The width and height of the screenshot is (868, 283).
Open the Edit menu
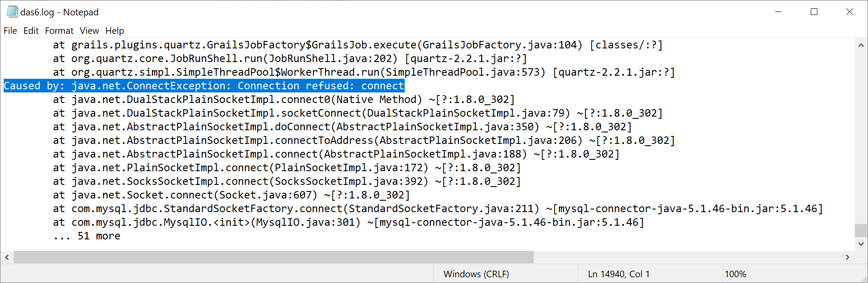(x=31, y=31)
